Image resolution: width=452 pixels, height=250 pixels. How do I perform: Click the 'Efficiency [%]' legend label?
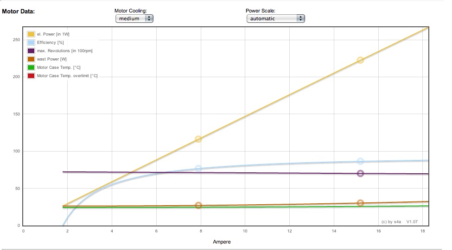click(50, 43)
